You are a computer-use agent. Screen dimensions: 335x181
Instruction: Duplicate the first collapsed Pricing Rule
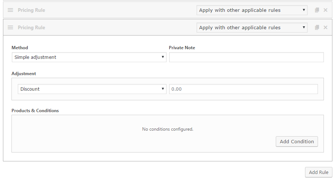pos(317,10)
